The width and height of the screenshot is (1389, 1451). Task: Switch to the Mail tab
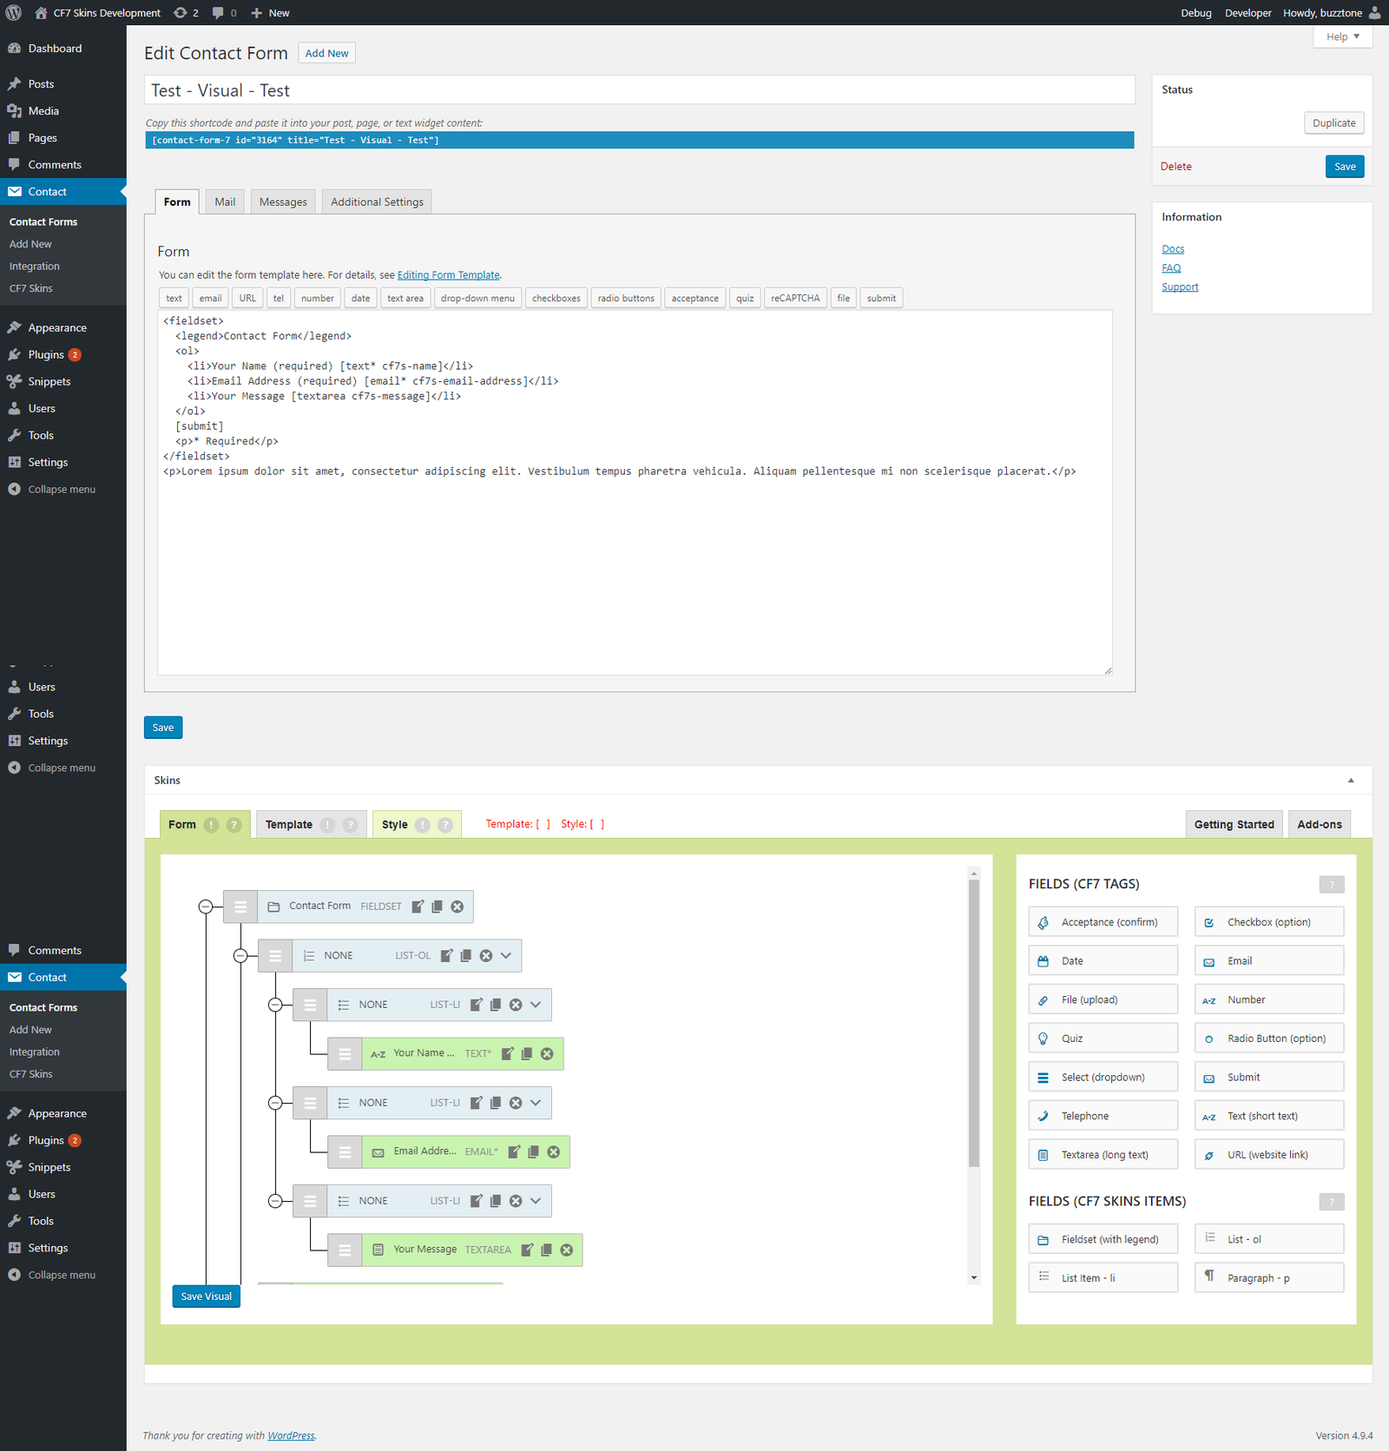coord(225,202)
